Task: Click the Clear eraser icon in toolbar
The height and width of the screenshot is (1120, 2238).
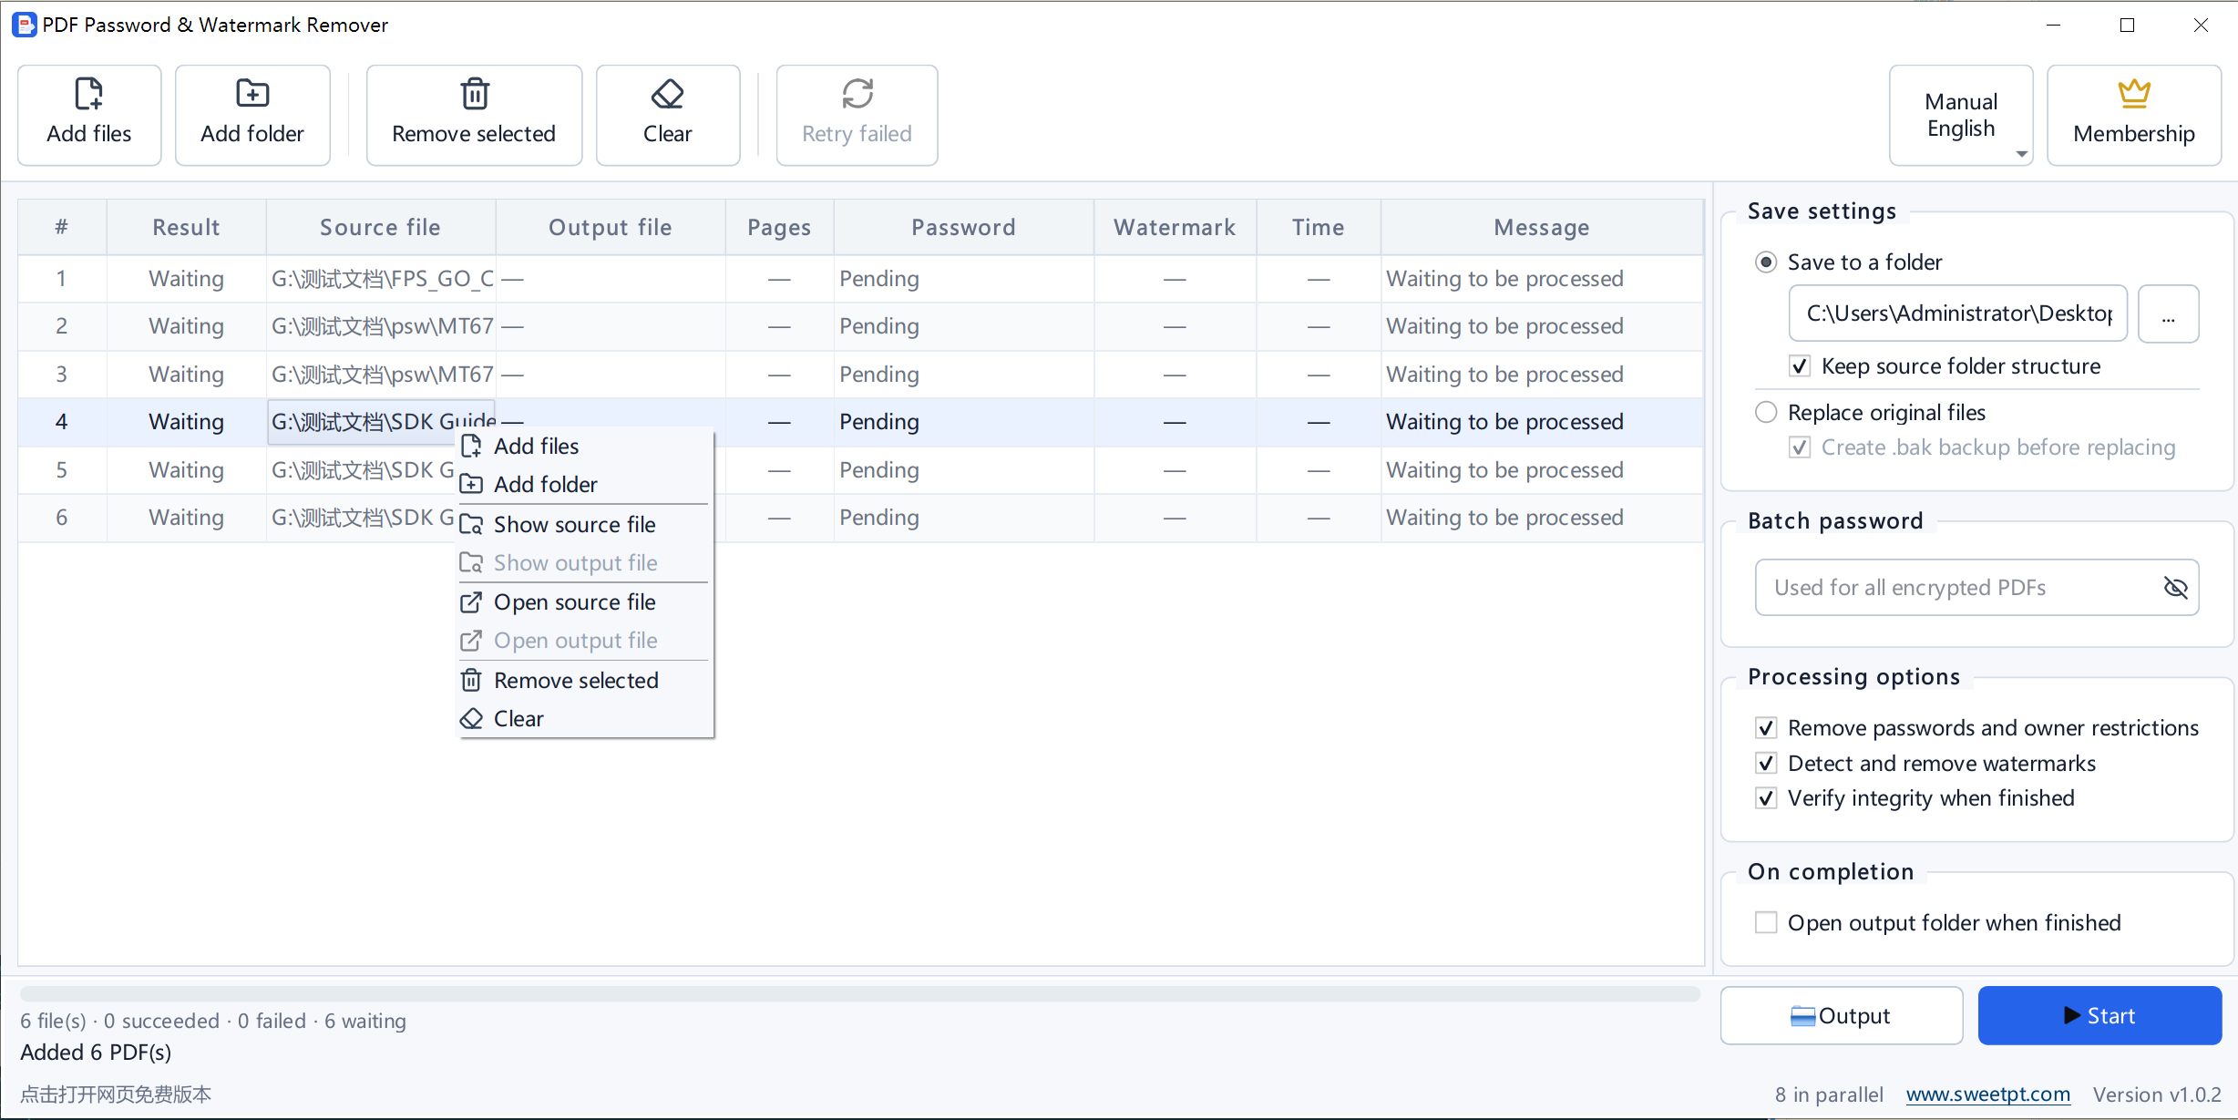Action: click(x=668, y=94)
